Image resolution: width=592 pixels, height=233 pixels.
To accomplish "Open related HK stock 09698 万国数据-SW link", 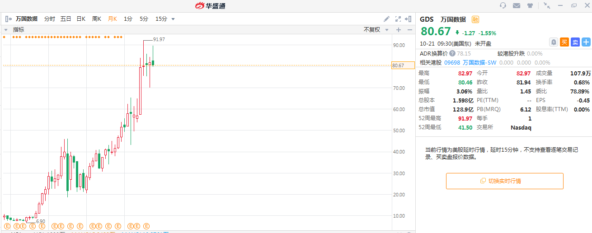I will (470, 63).
